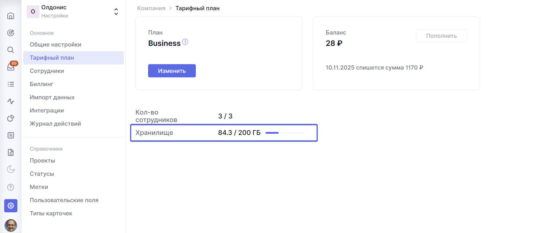Open the task list icon
This screenshot has height=233, width=534.
pyautogui.click(x=11, y=84)
